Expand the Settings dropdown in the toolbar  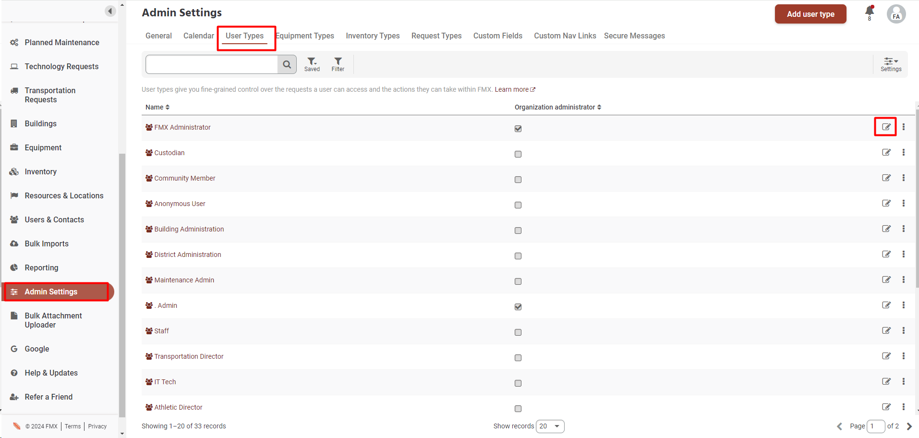point(891,64)
